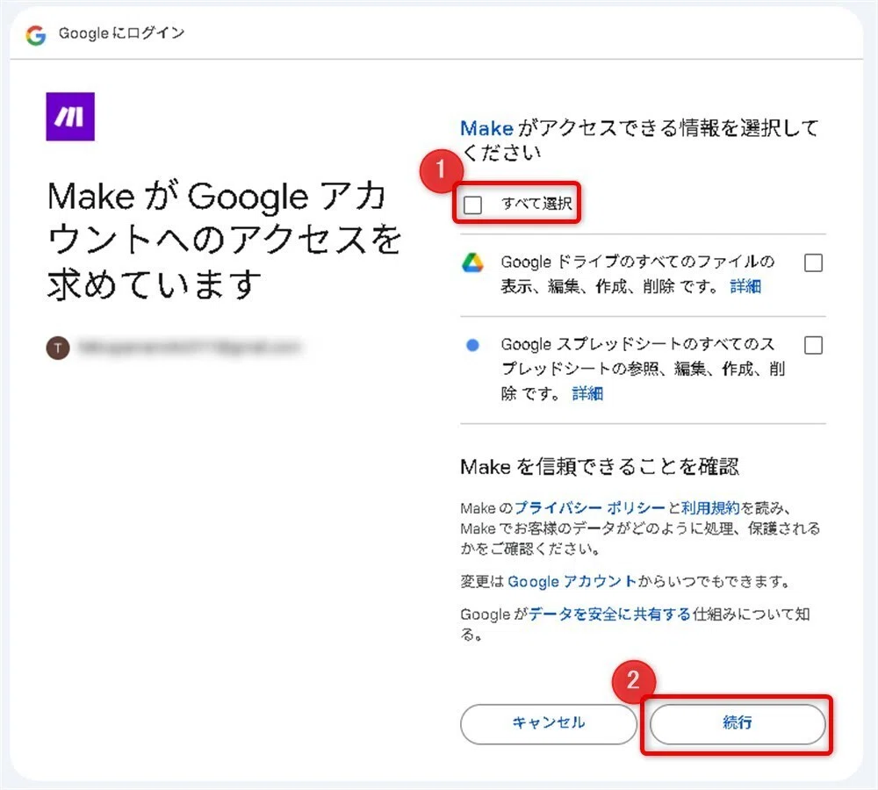This screenshot has width=878, height=790.
Task: Open the Google アカウント link
Action: pyautogui.click(x=572, y=582)
